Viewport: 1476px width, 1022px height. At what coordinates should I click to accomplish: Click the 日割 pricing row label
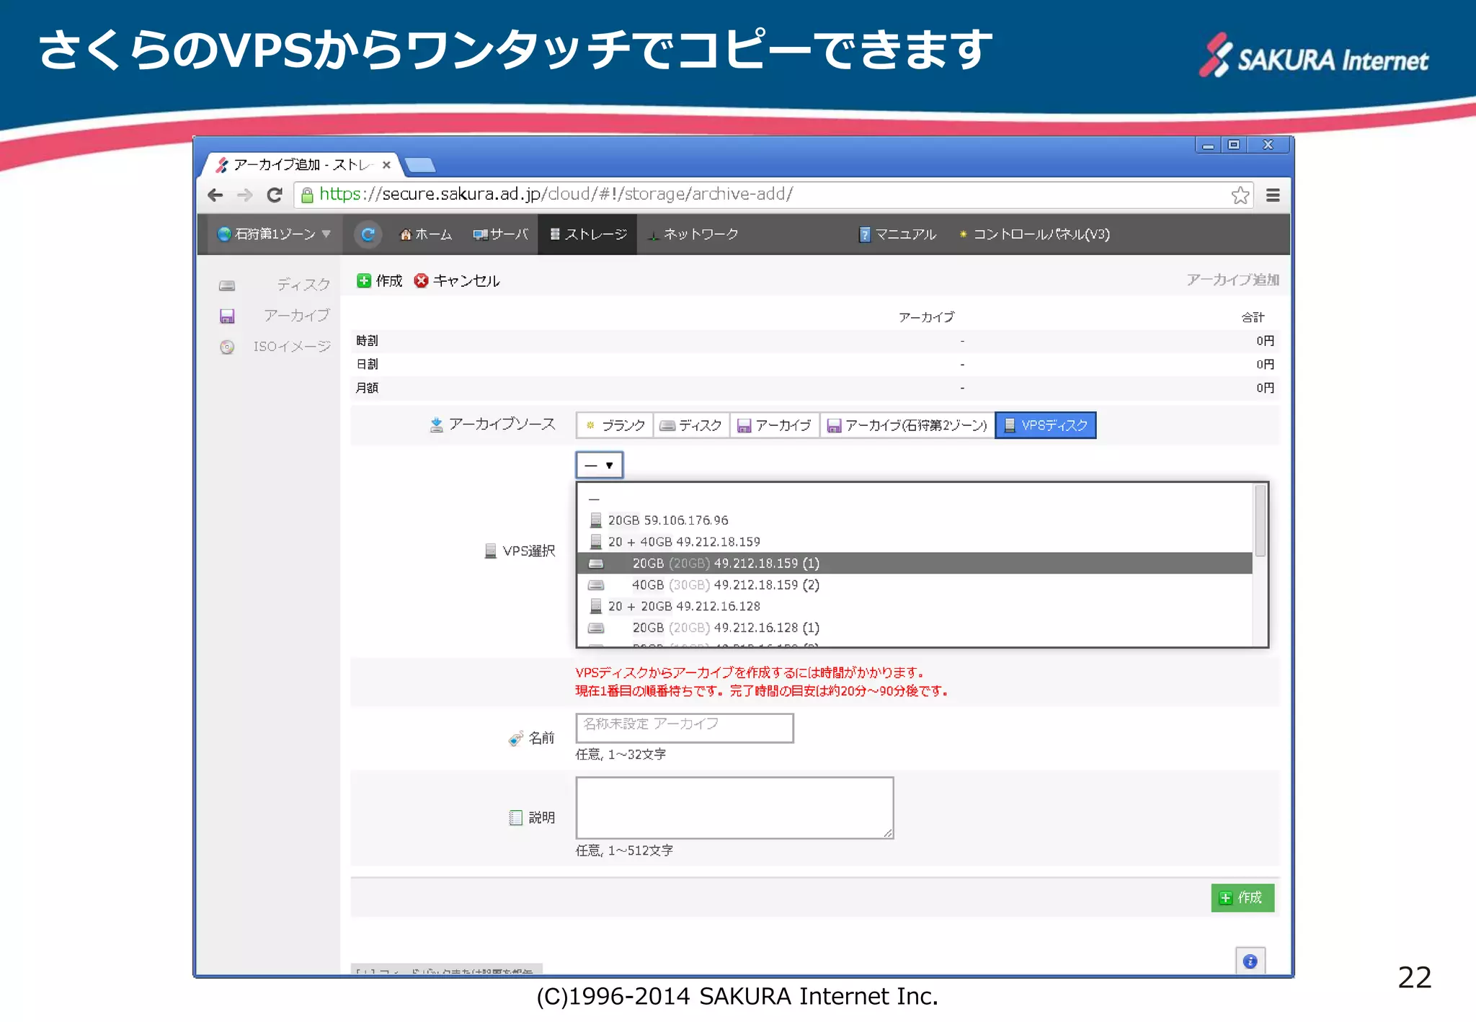coord(367,365)
